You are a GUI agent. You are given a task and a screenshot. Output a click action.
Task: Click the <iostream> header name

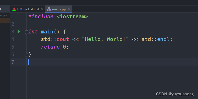[x=72, y=16]
